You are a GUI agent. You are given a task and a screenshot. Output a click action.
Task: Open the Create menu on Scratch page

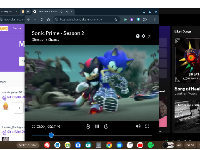[x=17, y=28]
